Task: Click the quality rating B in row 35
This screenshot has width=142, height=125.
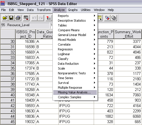Action: point(44,68)
